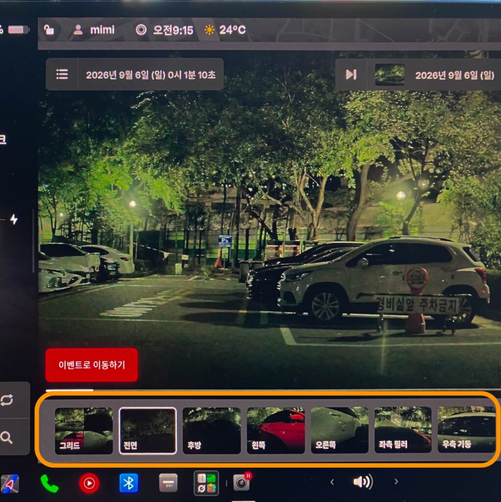
Task: Open the dashcam clip list menu
Action: tap(62, 75)
